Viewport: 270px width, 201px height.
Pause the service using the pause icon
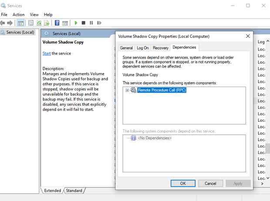91,23
